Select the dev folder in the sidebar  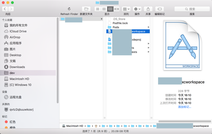coord(28,73)
